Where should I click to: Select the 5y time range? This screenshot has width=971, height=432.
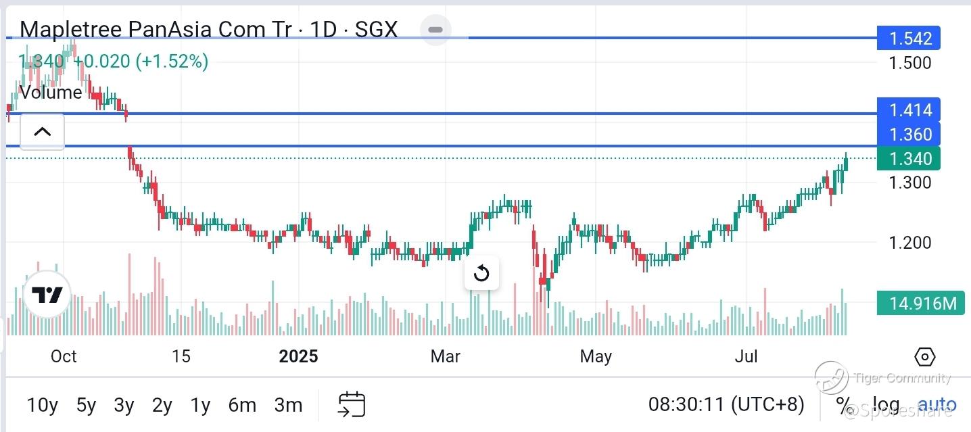(86, 405)
